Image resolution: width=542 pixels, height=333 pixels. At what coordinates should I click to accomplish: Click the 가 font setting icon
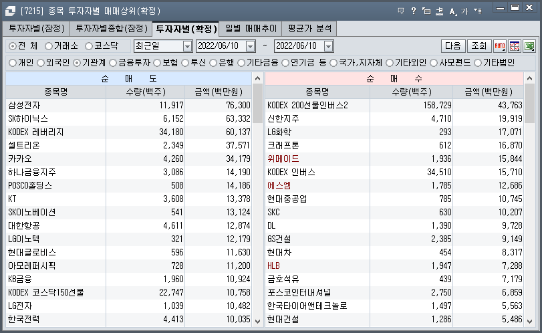(x=464, y=11)
